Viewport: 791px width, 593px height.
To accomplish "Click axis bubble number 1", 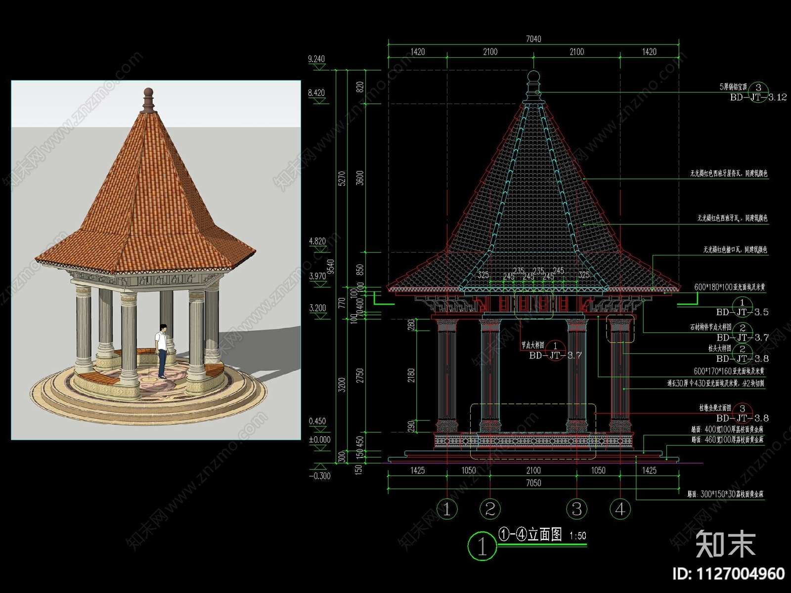I will coord(447,508).
